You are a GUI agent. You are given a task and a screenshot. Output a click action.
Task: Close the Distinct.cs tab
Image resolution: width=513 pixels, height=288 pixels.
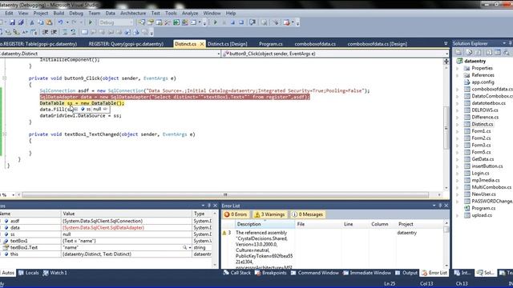[x=202, y=44]
